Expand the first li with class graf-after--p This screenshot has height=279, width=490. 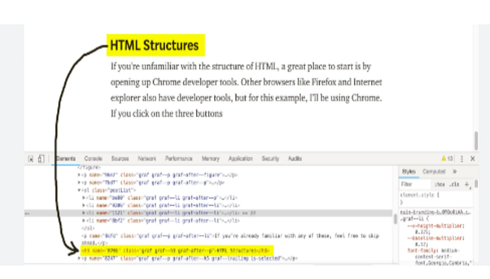click(84, 197)
